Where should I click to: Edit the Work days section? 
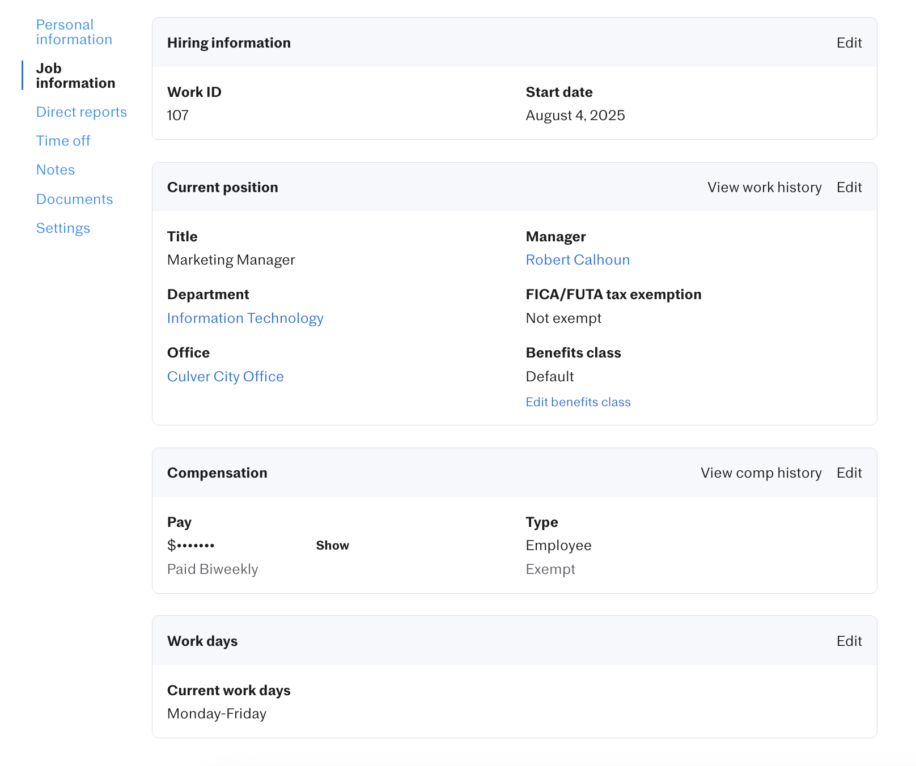pyautogui.click(x=849, y=641)
